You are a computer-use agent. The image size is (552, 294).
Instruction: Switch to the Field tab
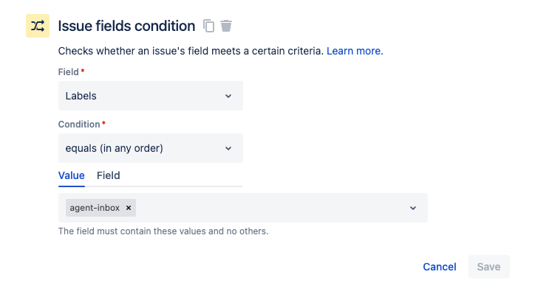point(109,175)
